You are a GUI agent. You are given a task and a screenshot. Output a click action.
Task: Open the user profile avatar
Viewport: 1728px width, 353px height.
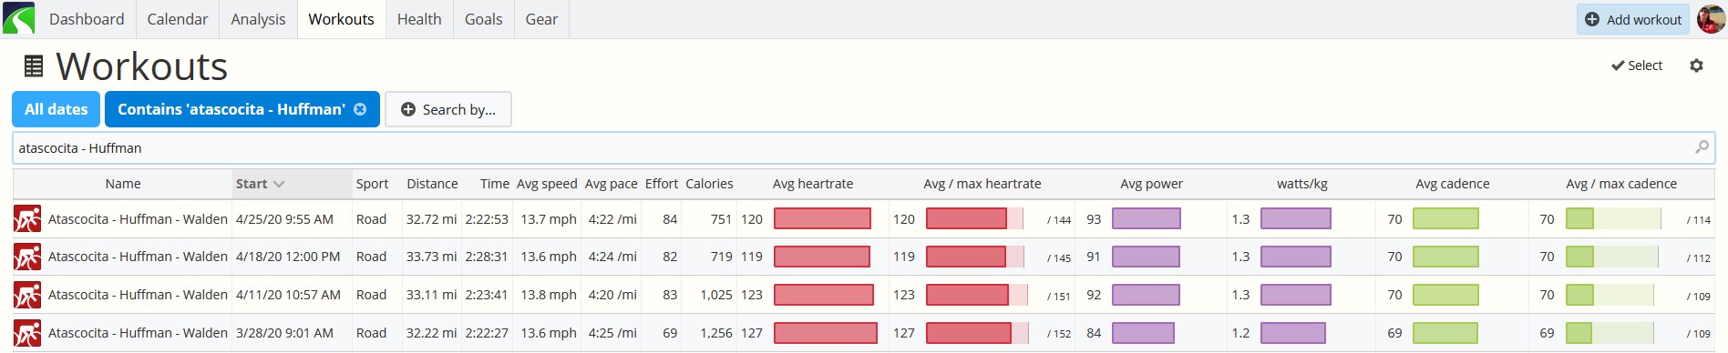(x=1710, y=19)
